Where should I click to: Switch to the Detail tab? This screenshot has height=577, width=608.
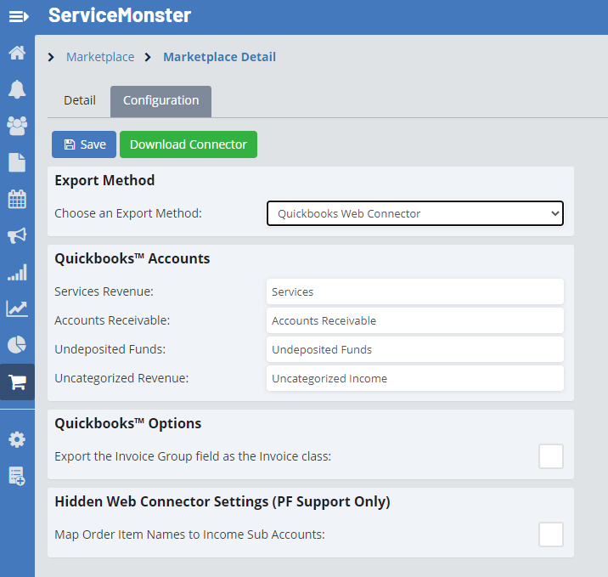pos(80,100)
